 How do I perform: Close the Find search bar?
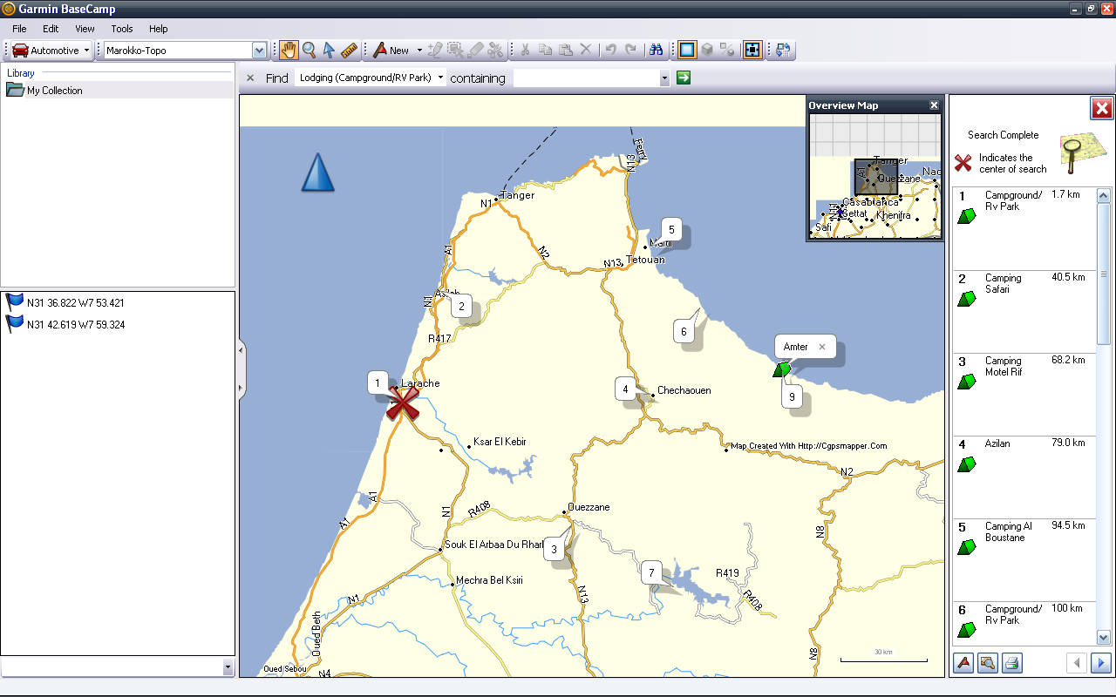click(250, 78)
